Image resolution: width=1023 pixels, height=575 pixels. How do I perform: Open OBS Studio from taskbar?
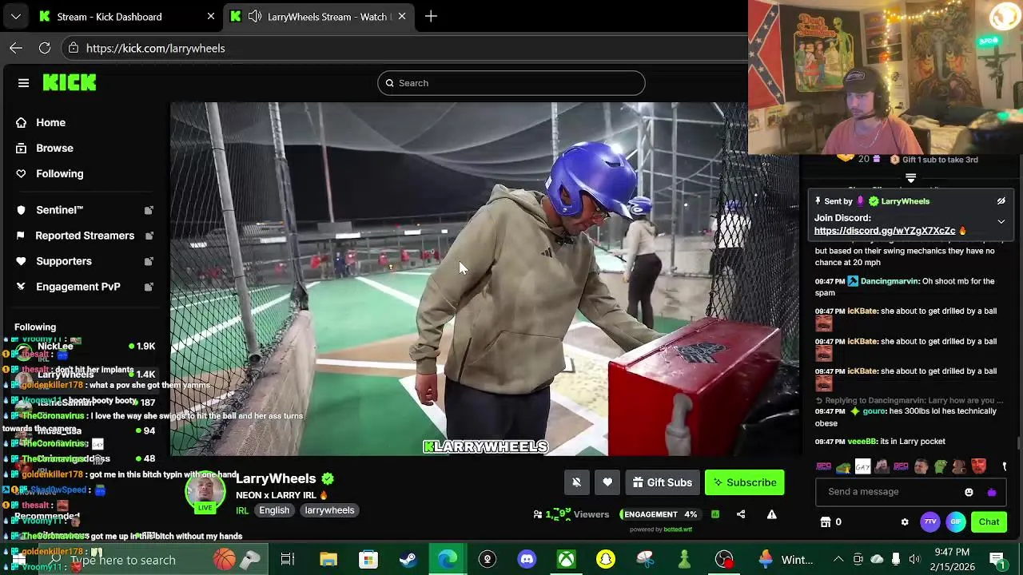(724, 560)
